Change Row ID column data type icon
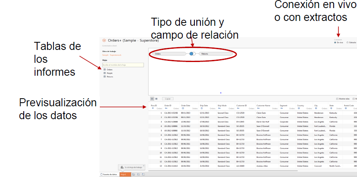This screenshot has height=184, width=357. click(x=153, y=108)
